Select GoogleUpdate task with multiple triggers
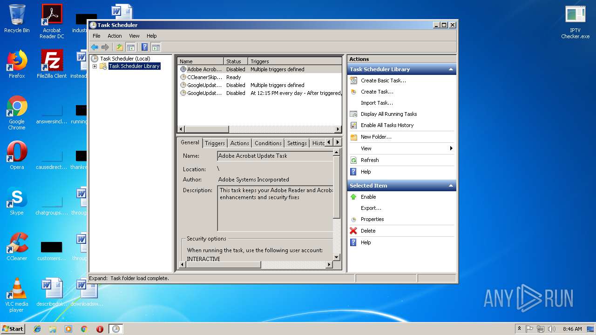This screenshot has height=335, width=596. coord(260,85)
